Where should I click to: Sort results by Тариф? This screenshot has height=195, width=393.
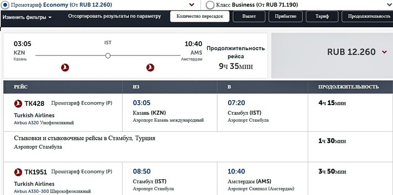coord(322,16)
